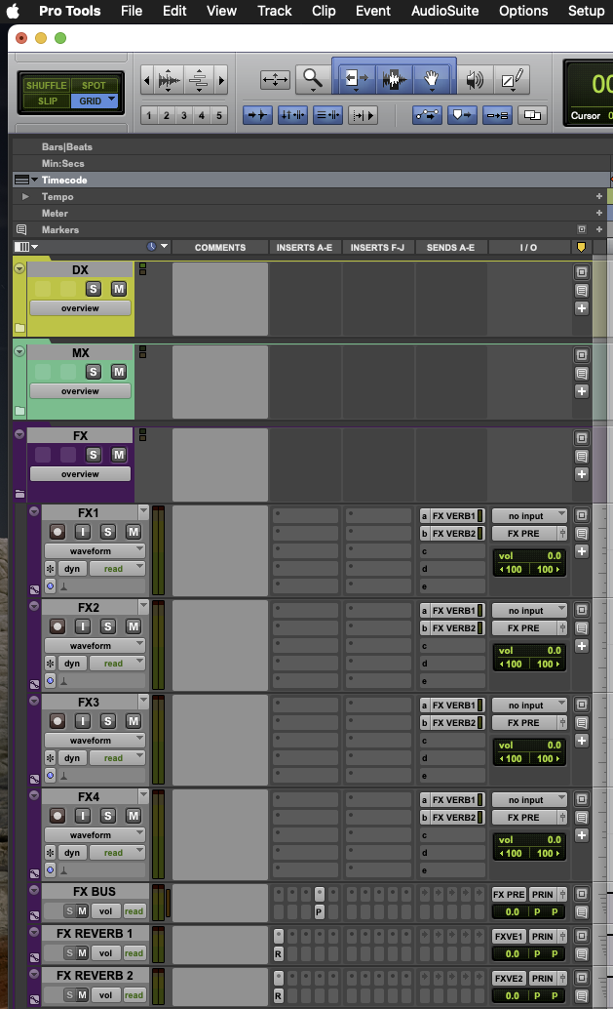Click the zoom in right arrow
613x1009 pixels.
tap(221, 80)
